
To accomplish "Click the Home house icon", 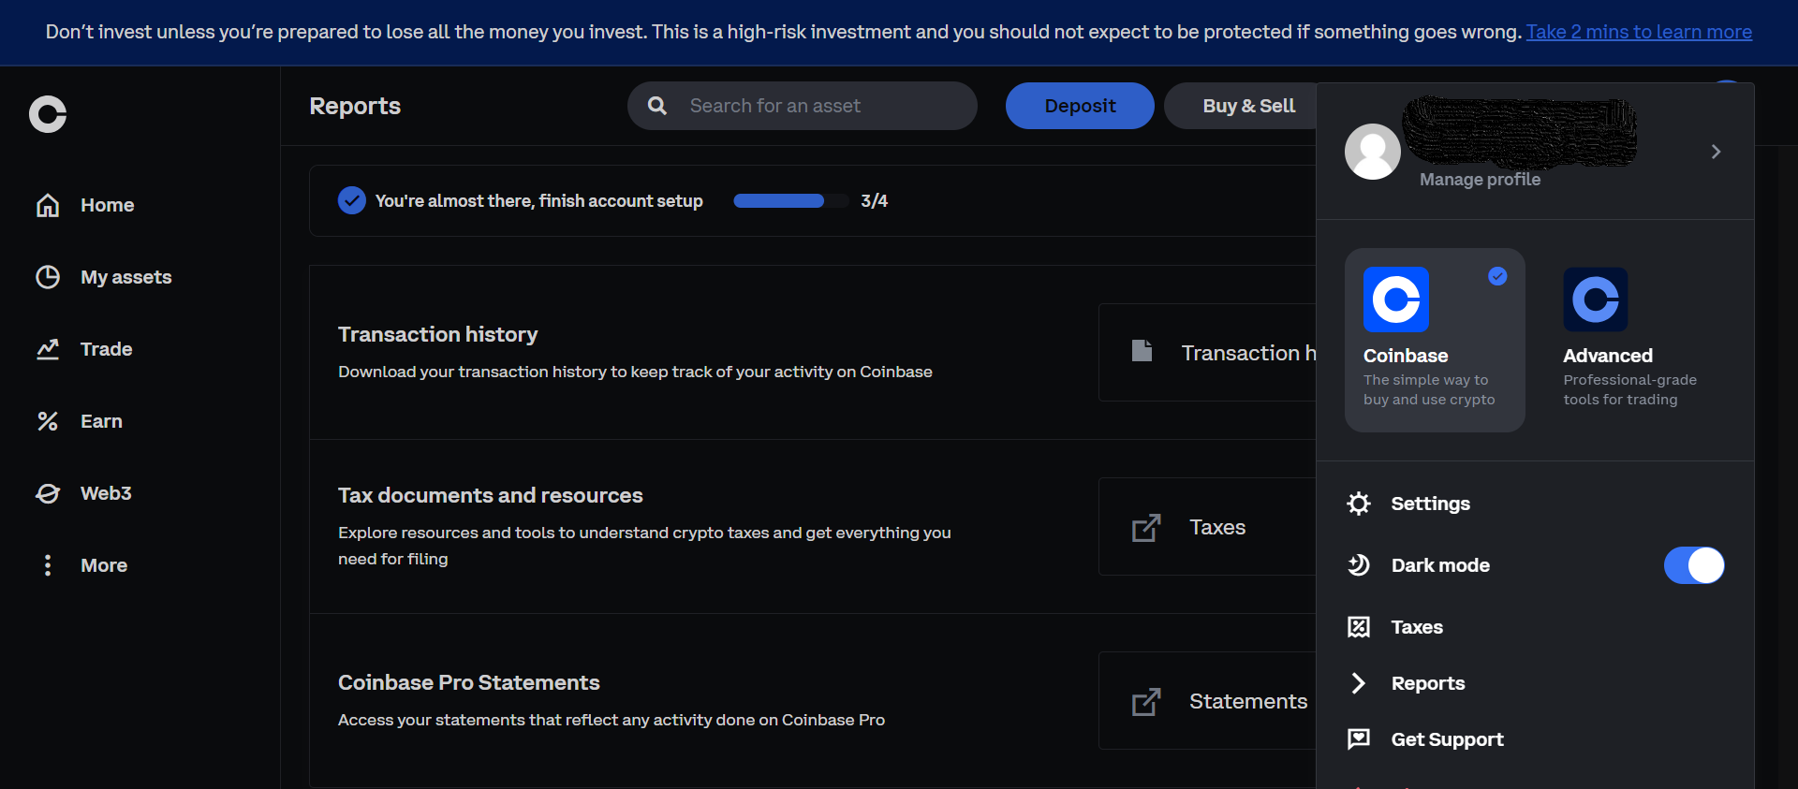I will (x=48, y=205).
